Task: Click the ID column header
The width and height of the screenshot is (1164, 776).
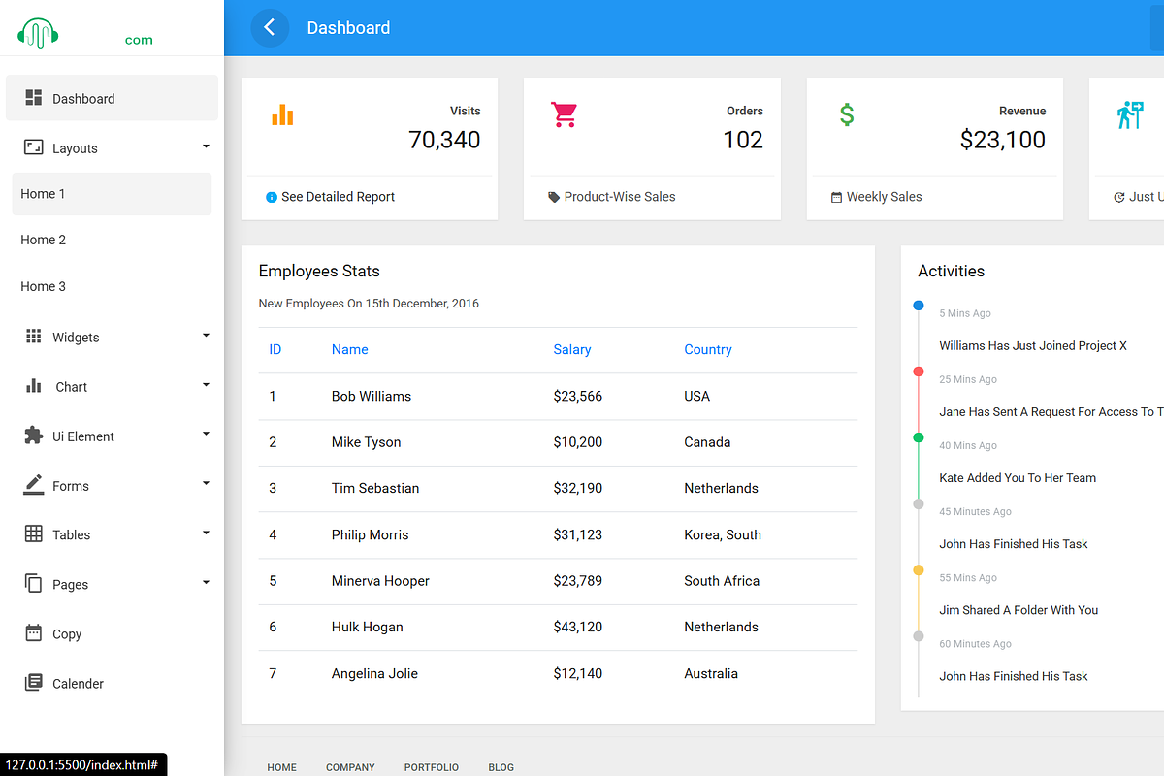Action: 275,349
